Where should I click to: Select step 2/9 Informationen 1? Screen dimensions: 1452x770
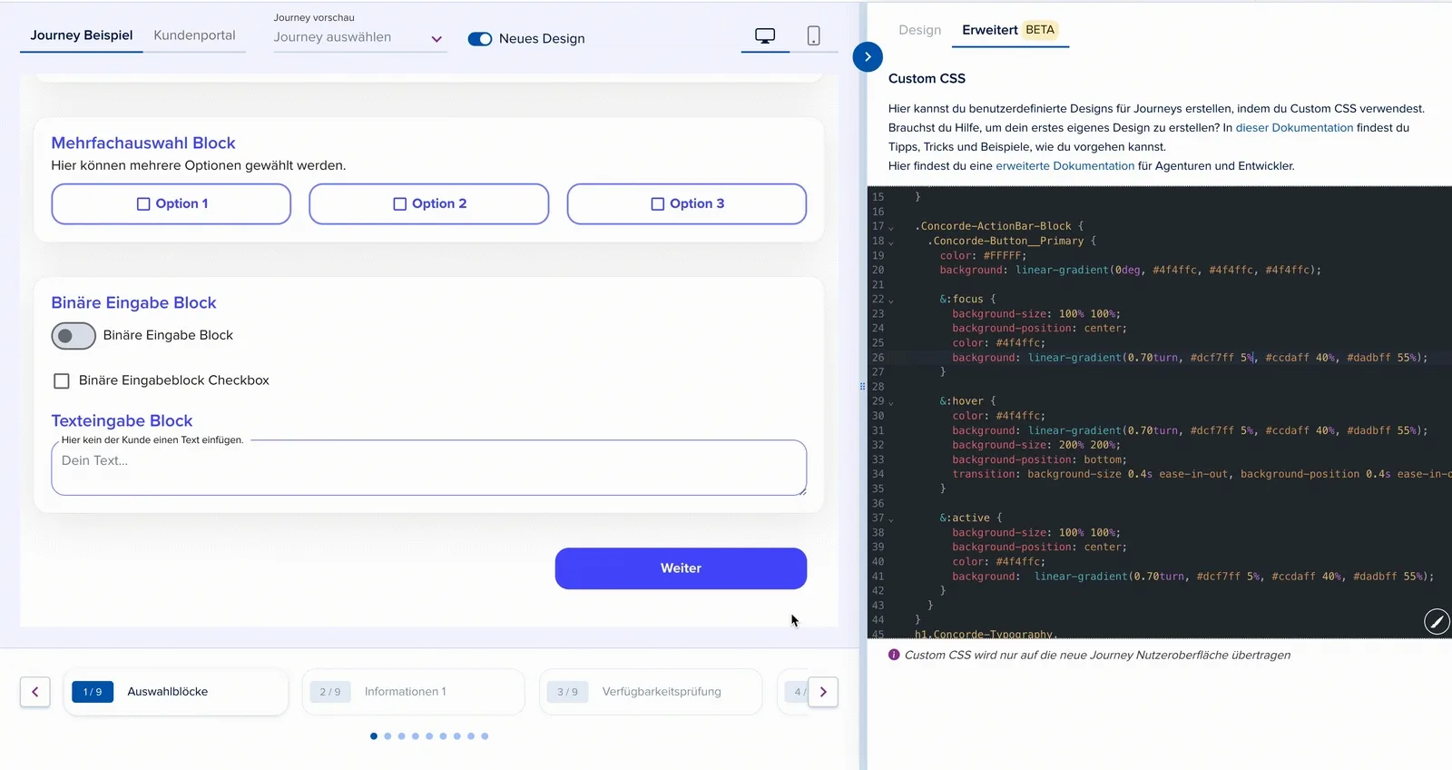tap(414, 692)
